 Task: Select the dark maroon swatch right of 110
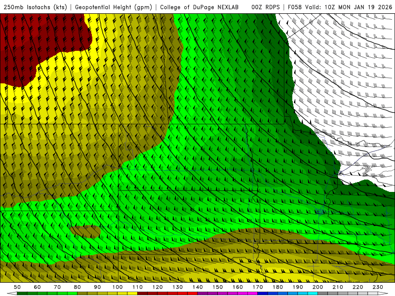point(142,294)
